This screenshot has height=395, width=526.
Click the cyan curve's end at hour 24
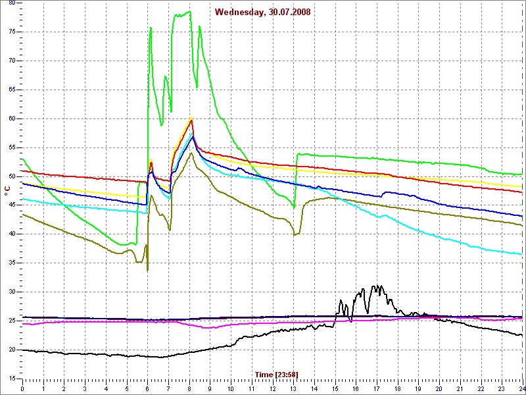tap(521, 254)
